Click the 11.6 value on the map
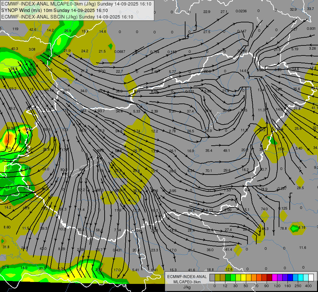This screenshot has width=318, height=292. click(303, 248)
